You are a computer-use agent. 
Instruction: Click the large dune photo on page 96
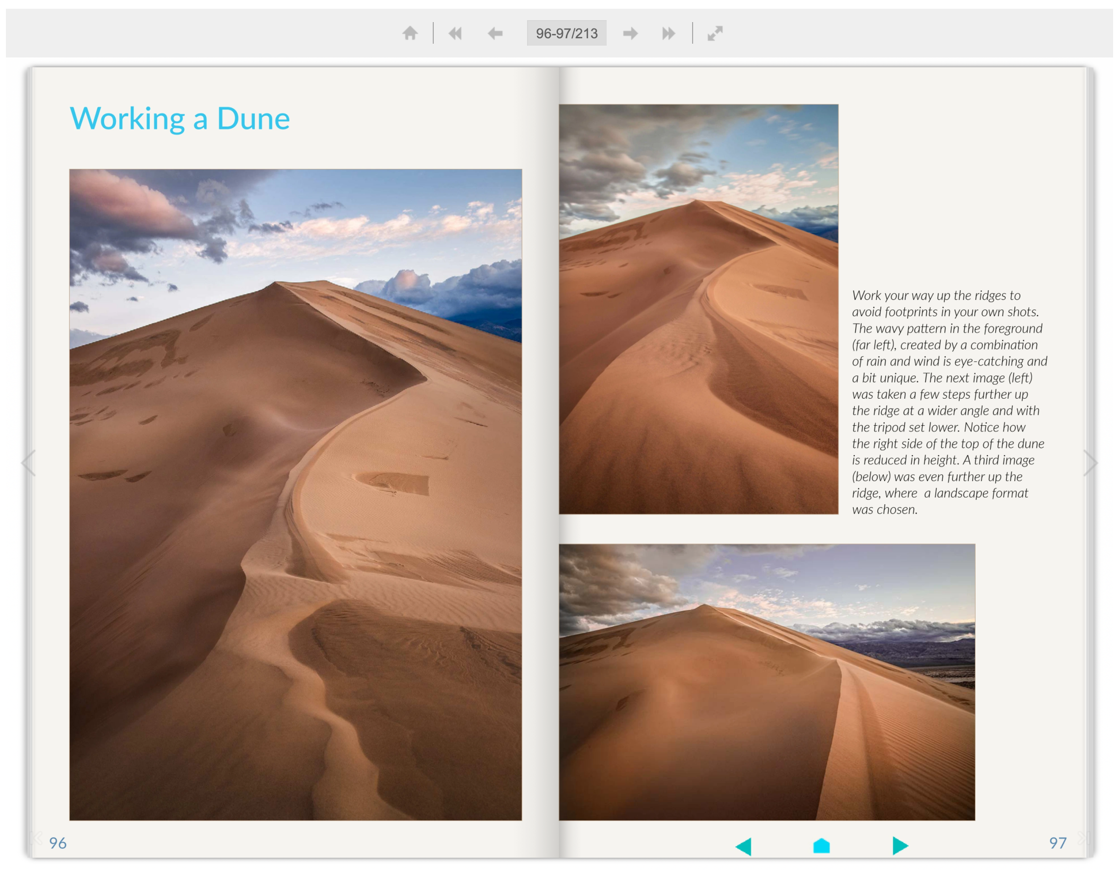[296, 495]
